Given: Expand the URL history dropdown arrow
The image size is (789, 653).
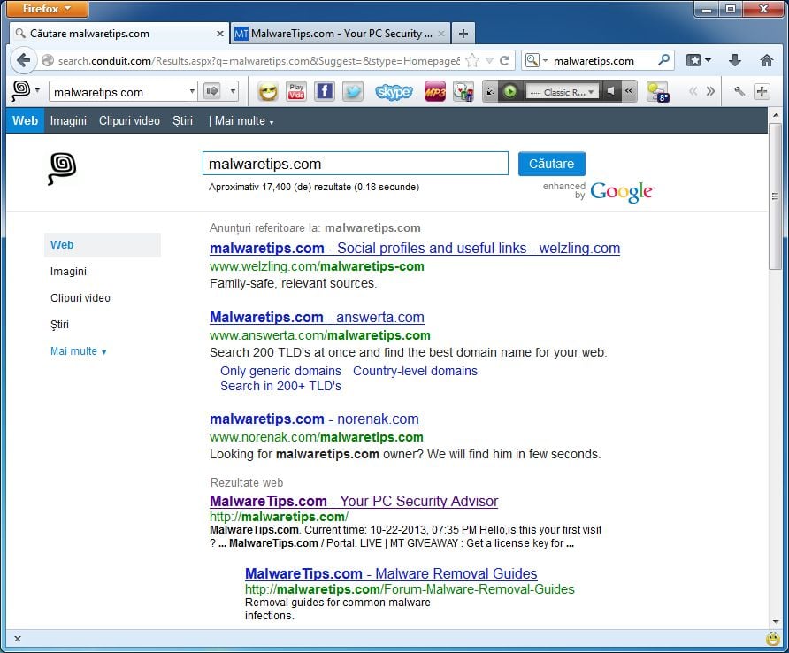Looking at the screenshot, I should click(x=489, y=61).
